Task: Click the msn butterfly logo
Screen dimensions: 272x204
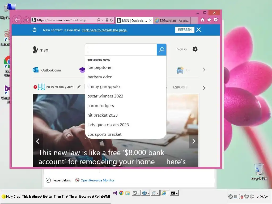Action: pos(40,50)
